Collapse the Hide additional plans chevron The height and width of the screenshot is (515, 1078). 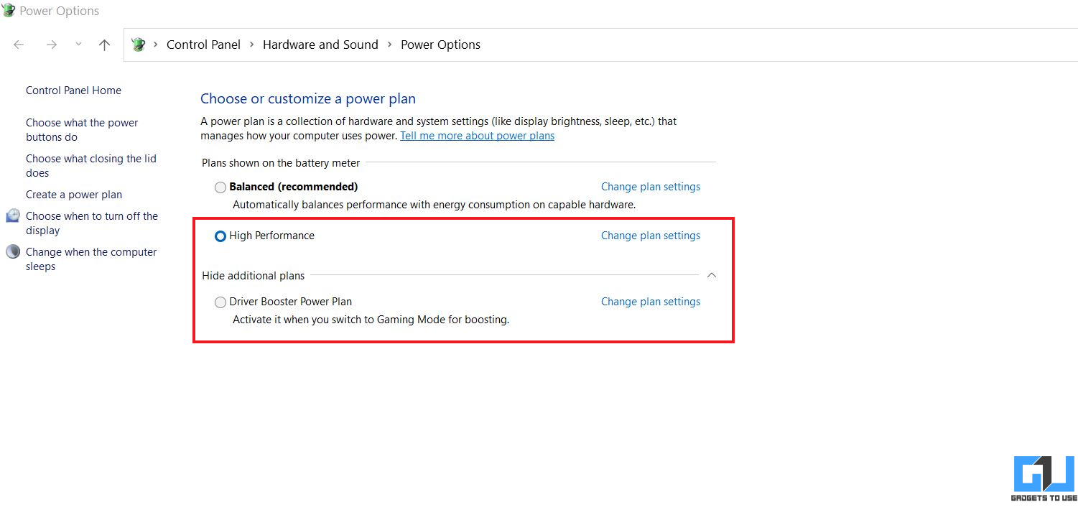(x=711, y=275)
